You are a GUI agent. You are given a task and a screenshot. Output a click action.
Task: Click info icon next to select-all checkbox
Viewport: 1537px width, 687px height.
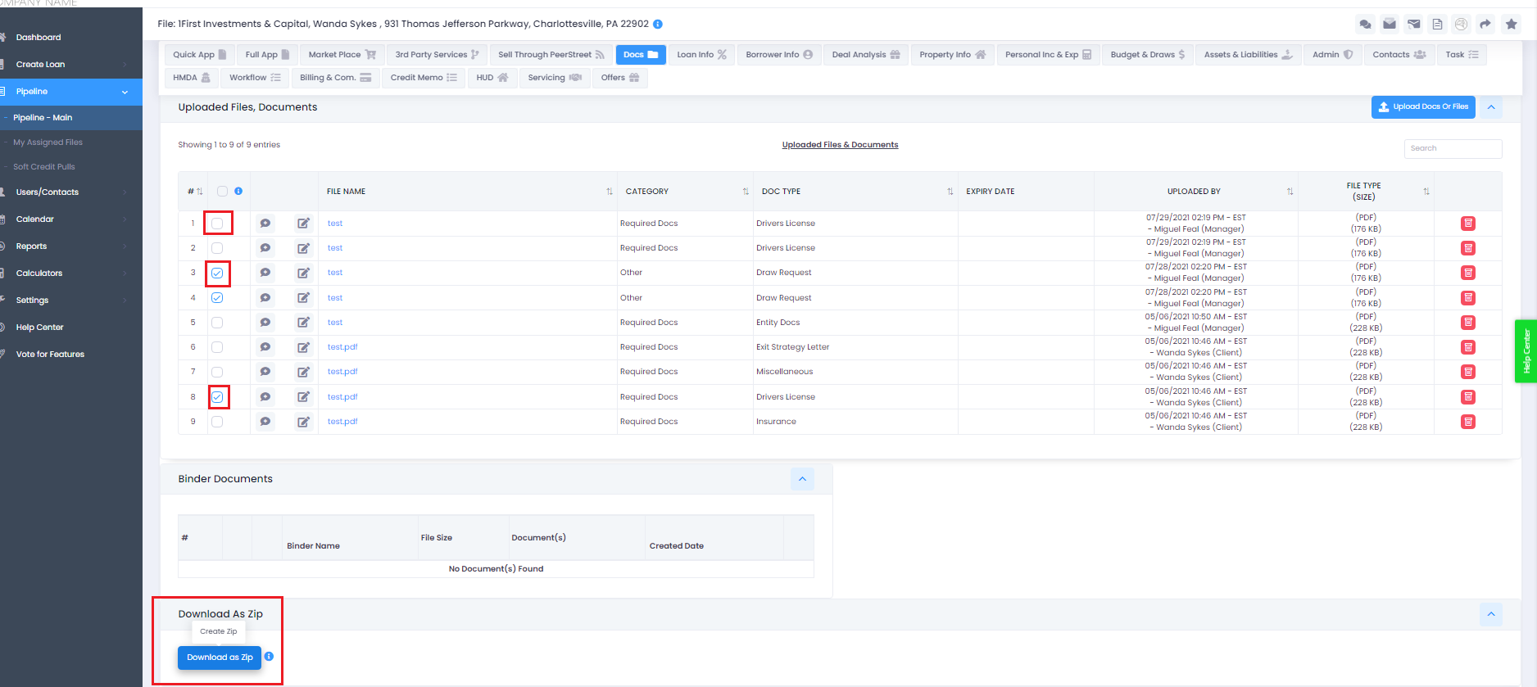(x=238, y=191)
